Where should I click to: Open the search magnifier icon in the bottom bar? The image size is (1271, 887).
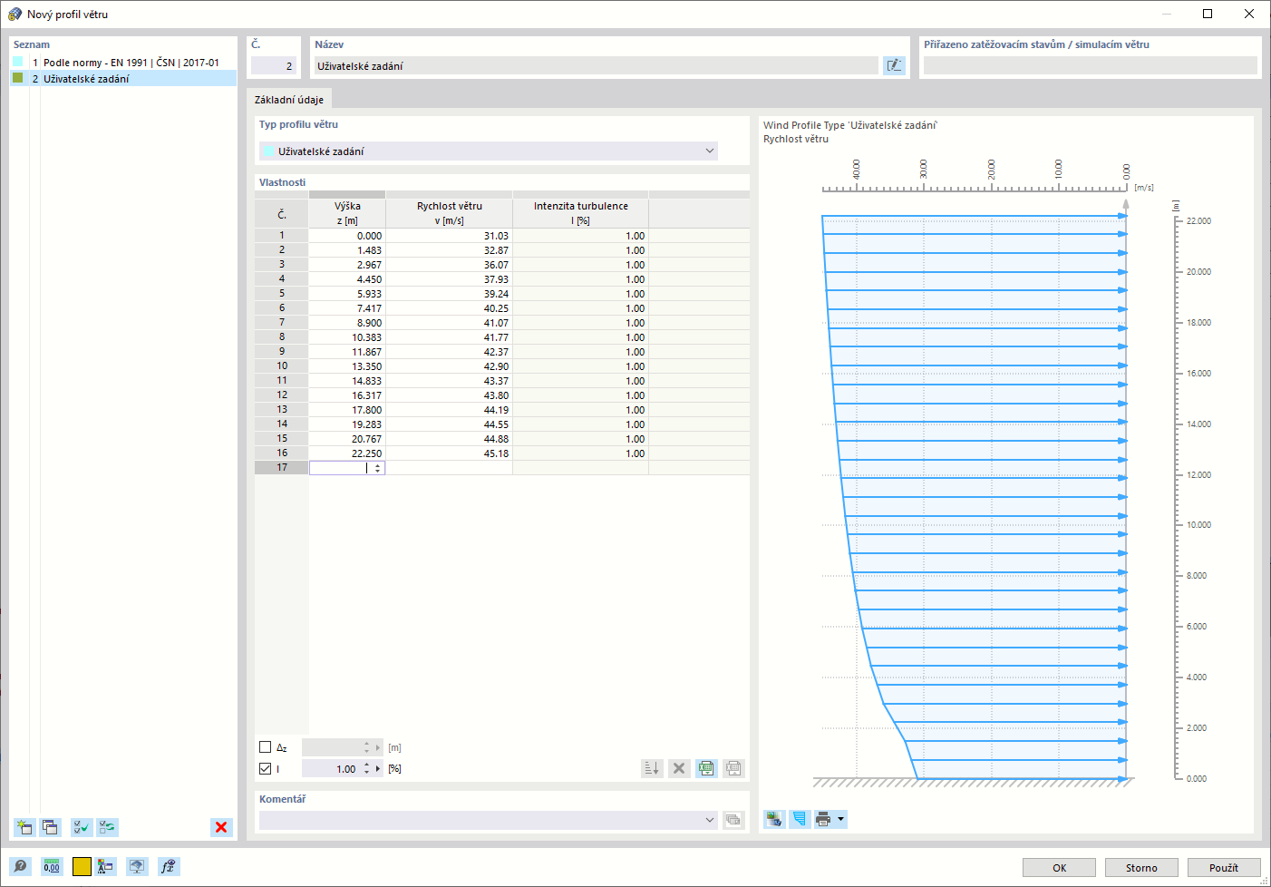point(20,867)
